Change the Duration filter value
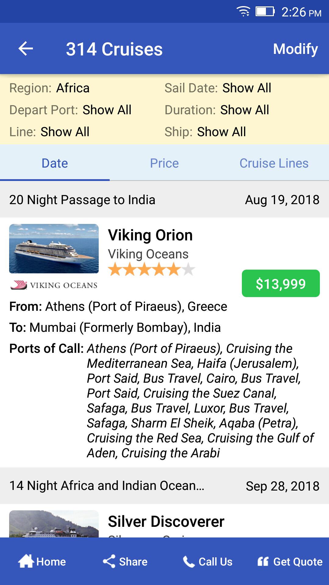This screenshot has height=585, width=329. pyautogui.click(x=245, y=110)
